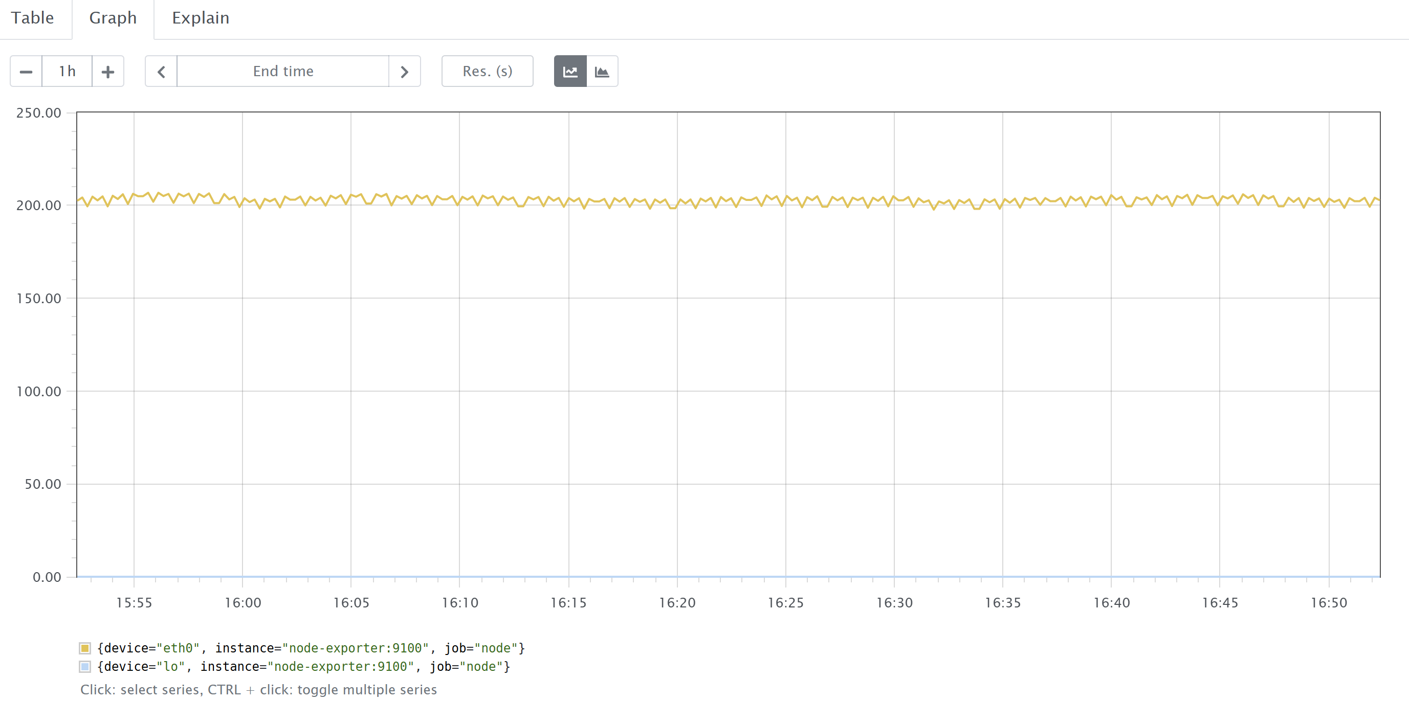Select the eth0 device legend entry

311,648
